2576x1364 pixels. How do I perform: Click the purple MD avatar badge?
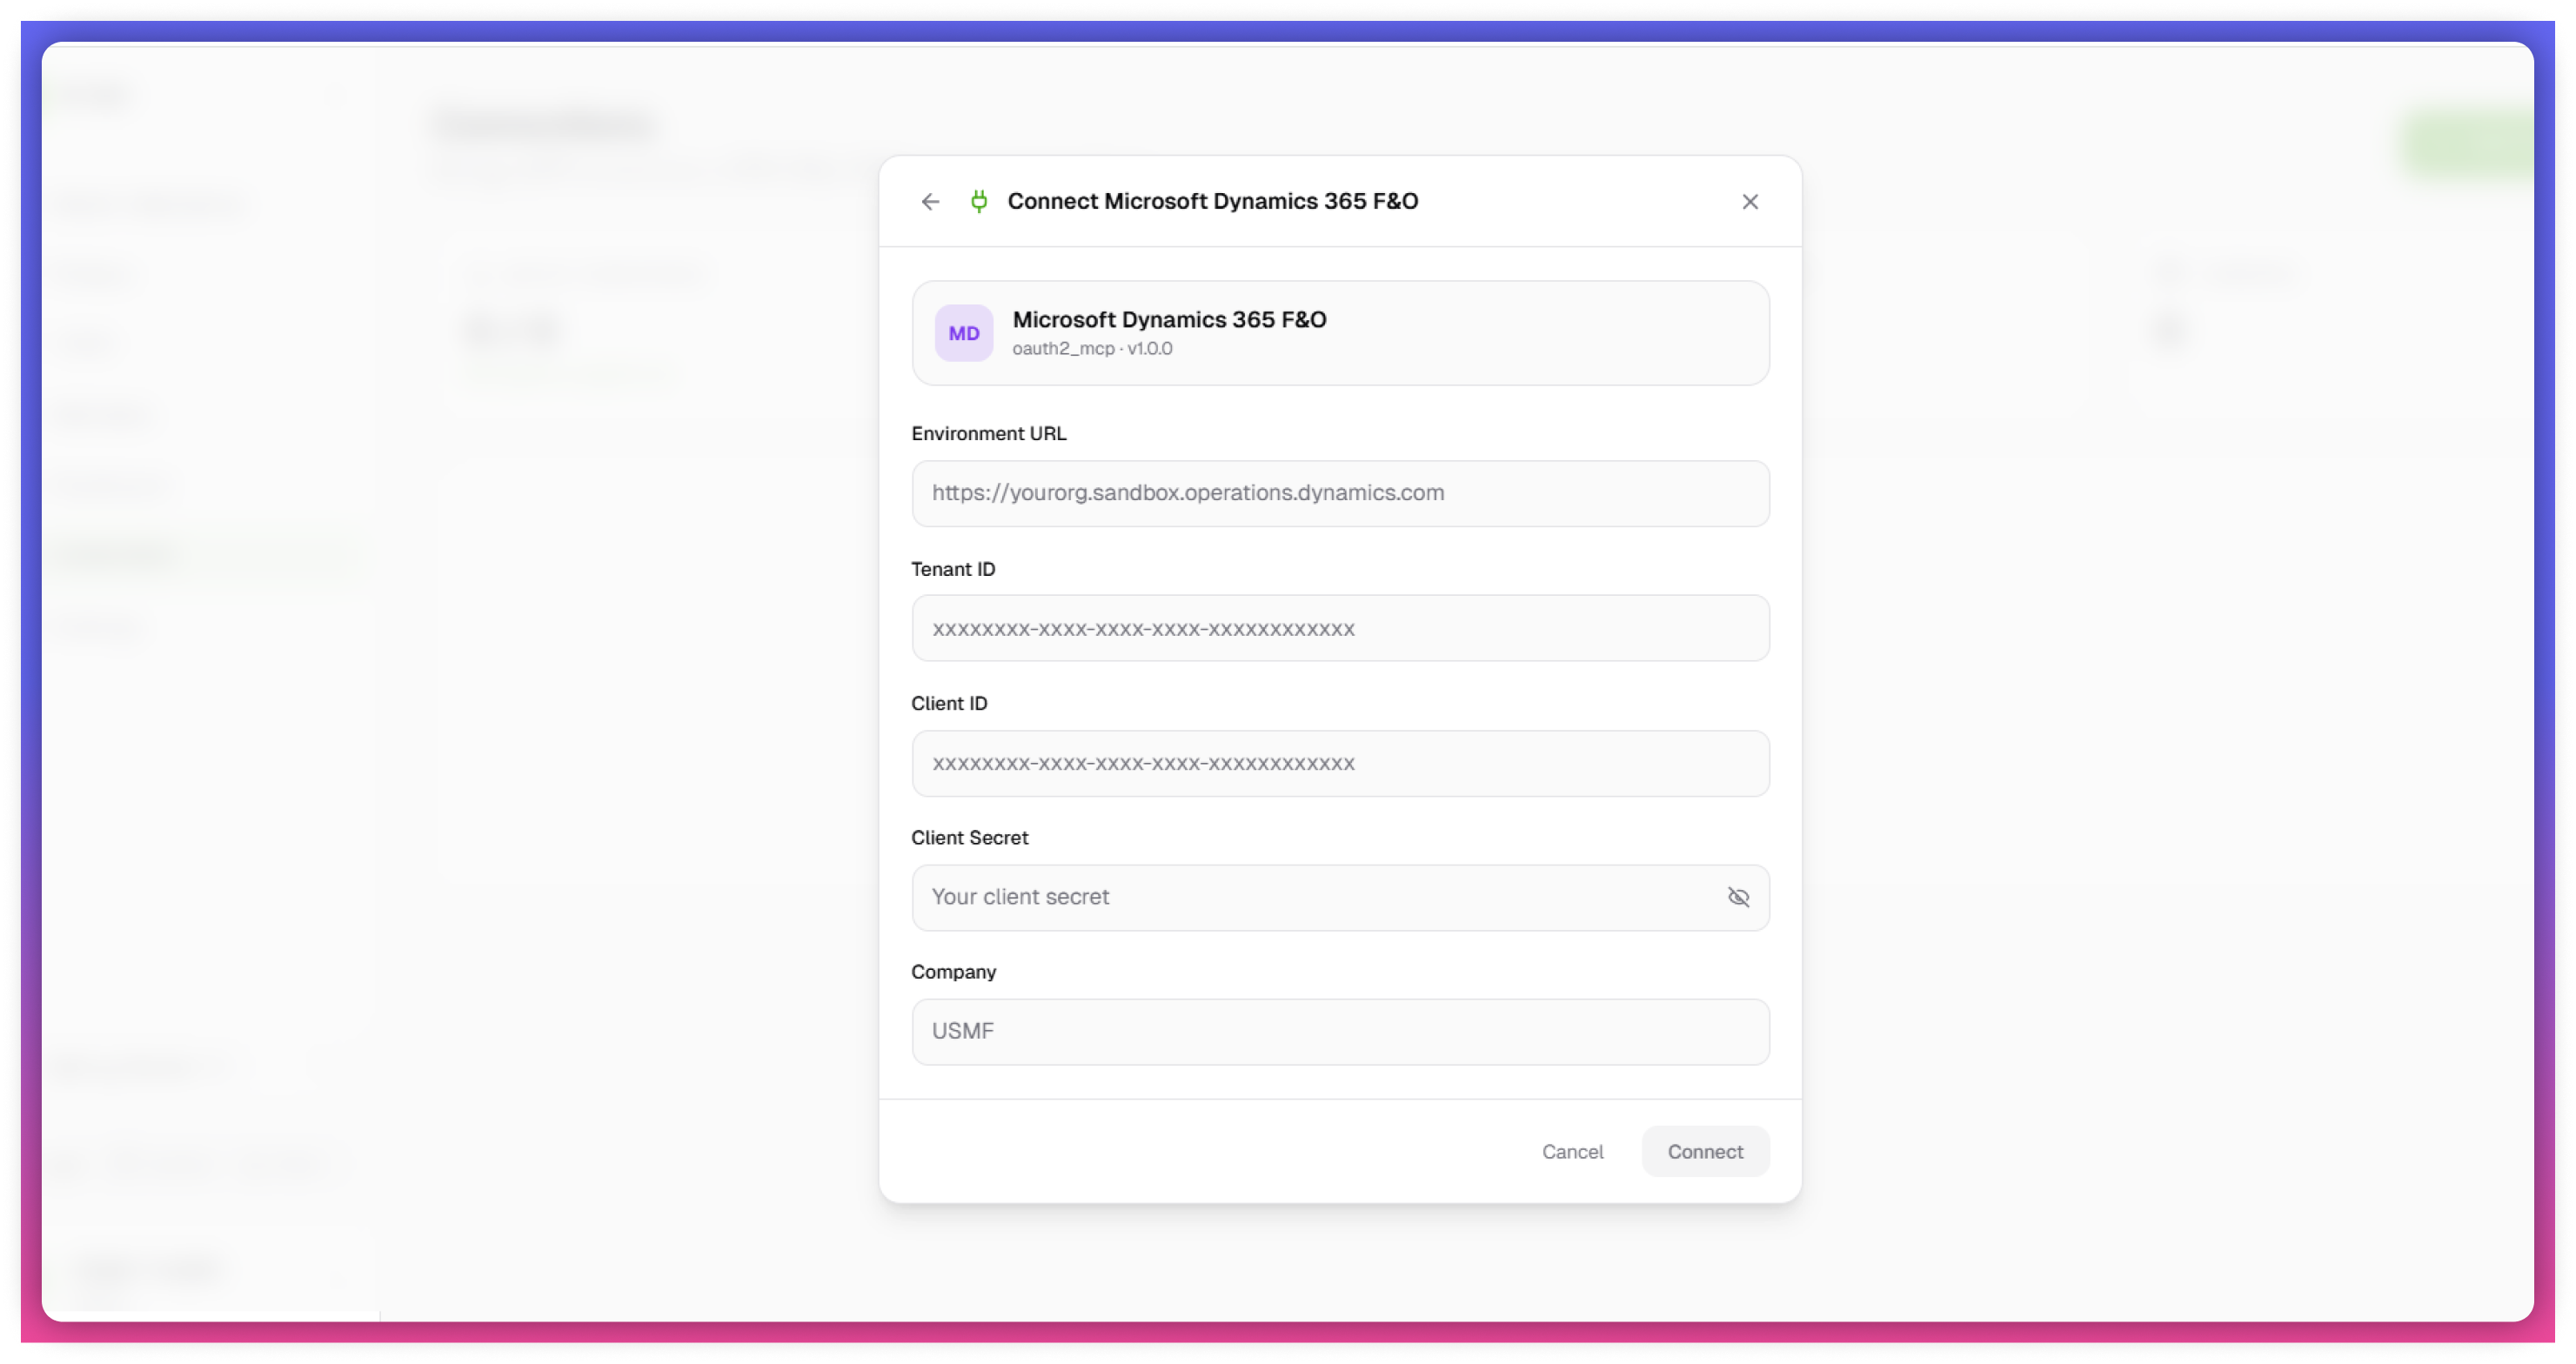963,333
